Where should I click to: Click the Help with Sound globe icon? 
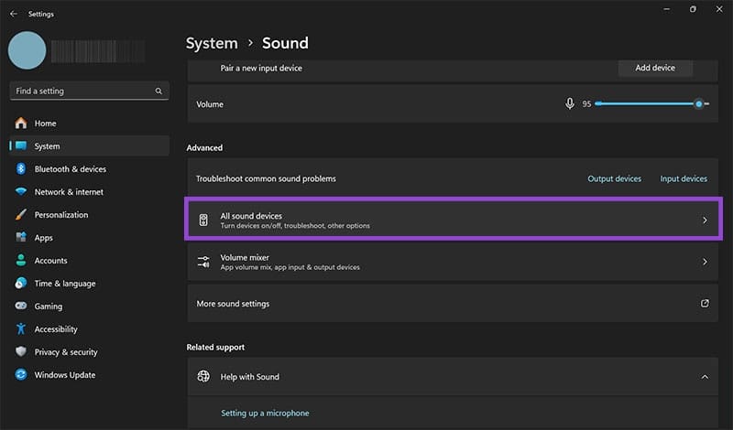click(x=203, y=376)
